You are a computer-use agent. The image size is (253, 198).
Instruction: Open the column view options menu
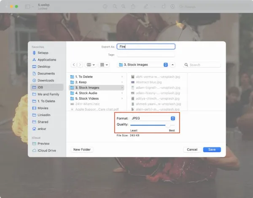[91, 65]
